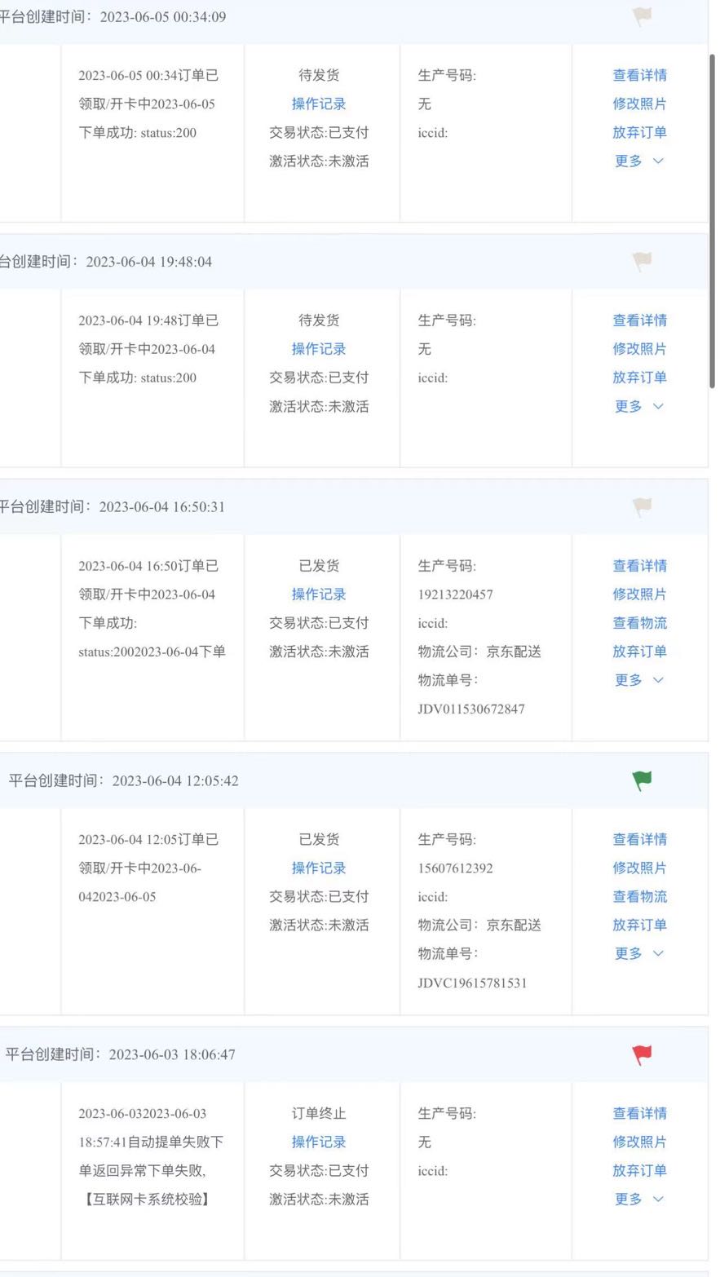Toggle the flag on the 2023-06-04 19:48:04 order

(x=643, y=261)
